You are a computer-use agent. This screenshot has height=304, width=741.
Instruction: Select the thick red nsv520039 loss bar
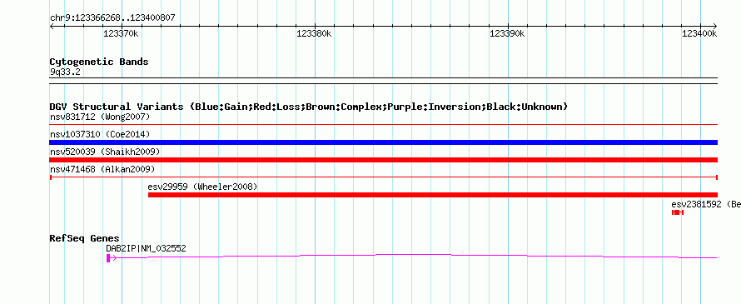tap(383, 160)
